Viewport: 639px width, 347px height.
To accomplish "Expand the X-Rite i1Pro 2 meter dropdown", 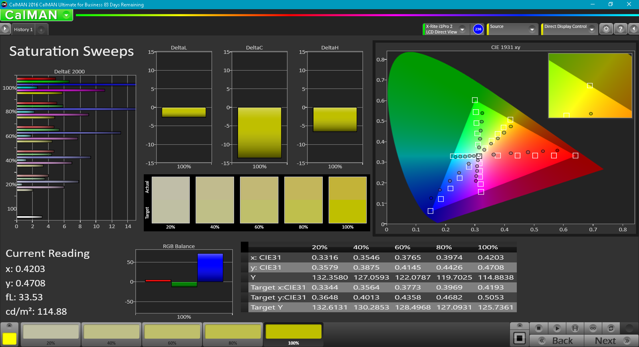I will [x=462, y=29].
